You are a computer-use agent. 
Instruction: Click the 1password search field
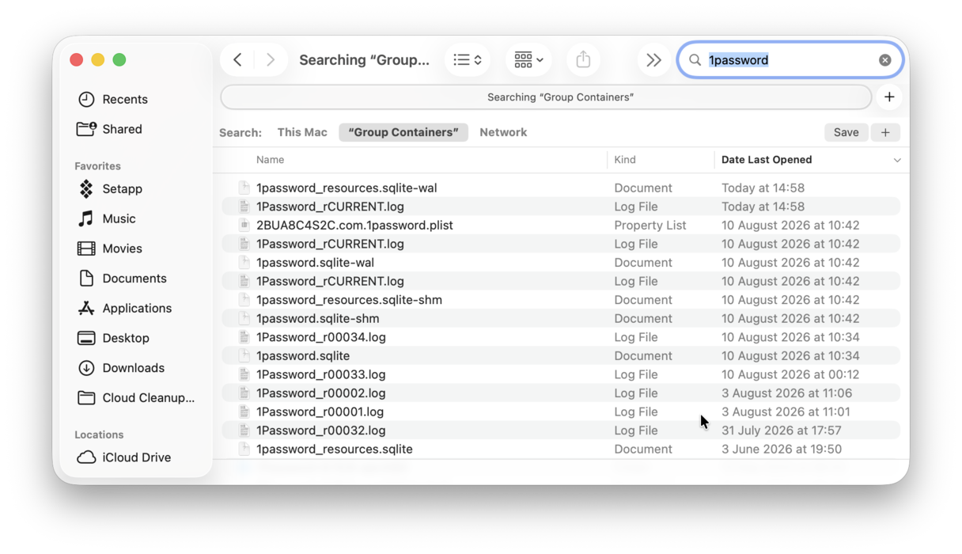coord(790,60)
